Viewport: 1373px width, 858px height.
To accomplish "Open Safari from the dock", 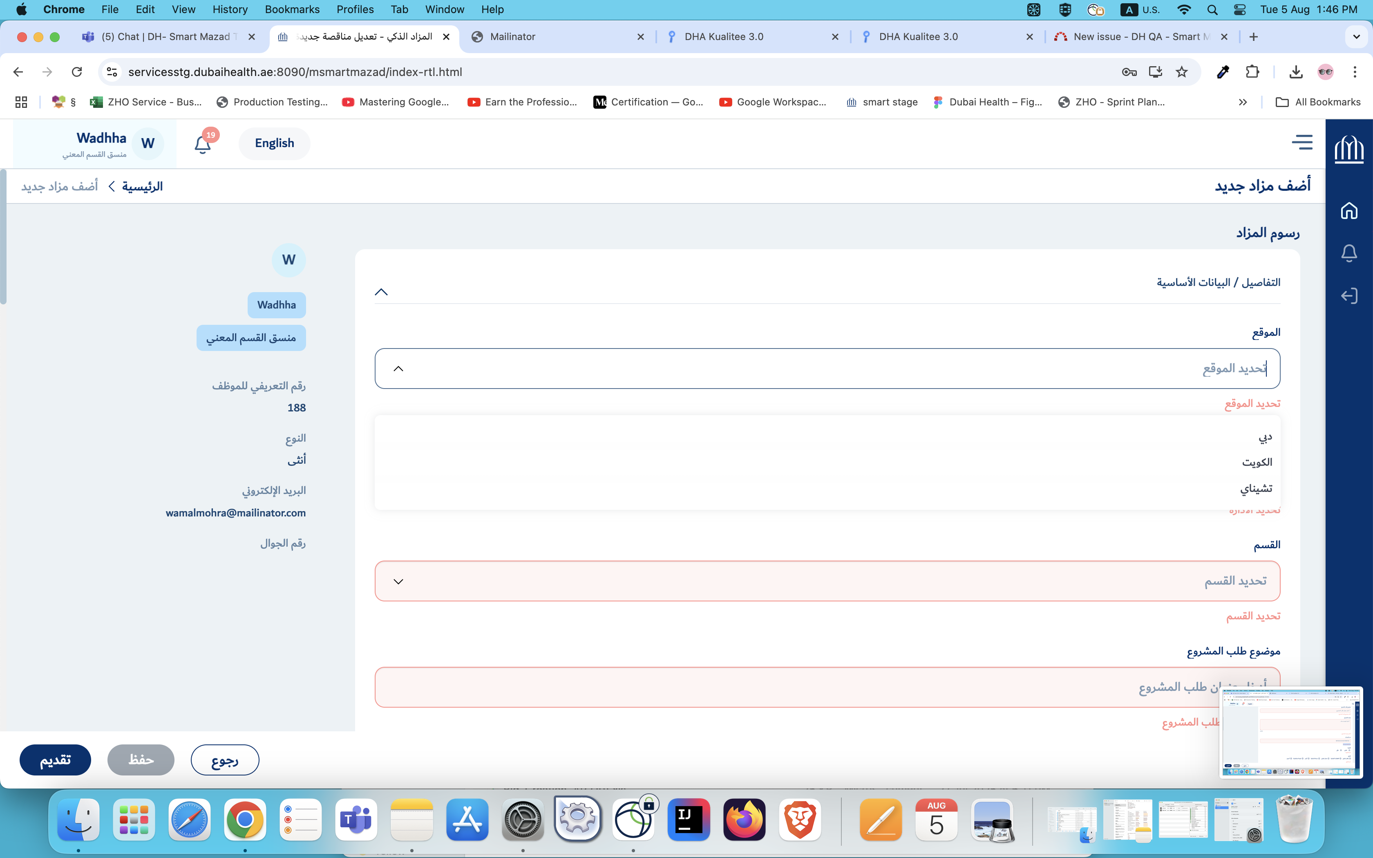I will pos(190,820).
